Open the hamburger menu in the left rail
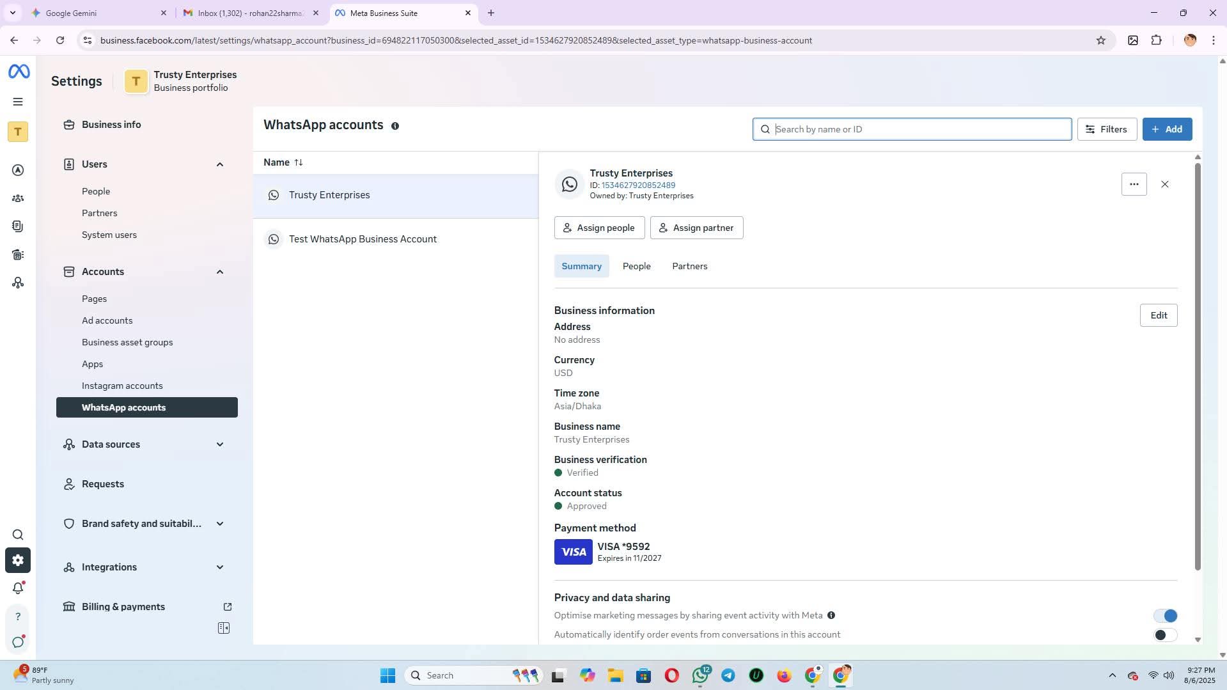The width and height of the screenshot is (1227, 690). point(18,102)
